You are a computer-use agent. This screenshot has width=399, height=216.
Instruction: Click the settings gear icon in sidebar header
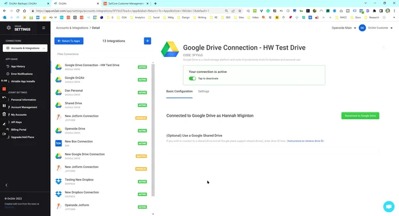(x=9, y=28)
